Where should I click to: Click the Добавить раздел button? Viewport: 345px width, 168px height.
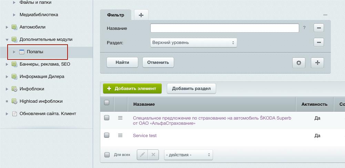191,88
